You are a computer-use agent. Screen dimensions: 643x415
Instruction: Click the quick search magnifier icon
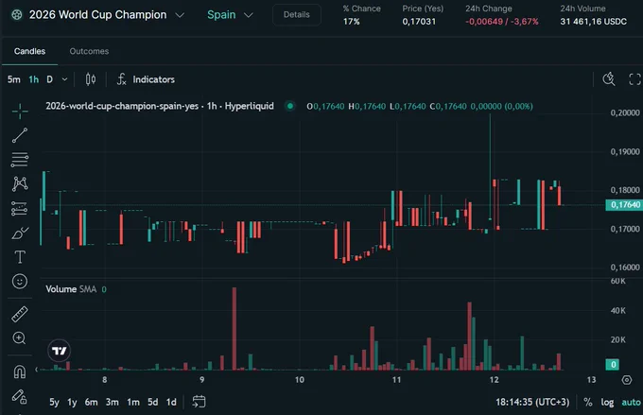click(609, 79)
